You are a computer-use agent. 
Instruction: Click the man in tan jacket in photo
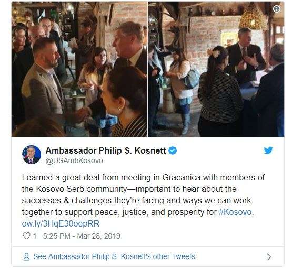pos(43,82)
